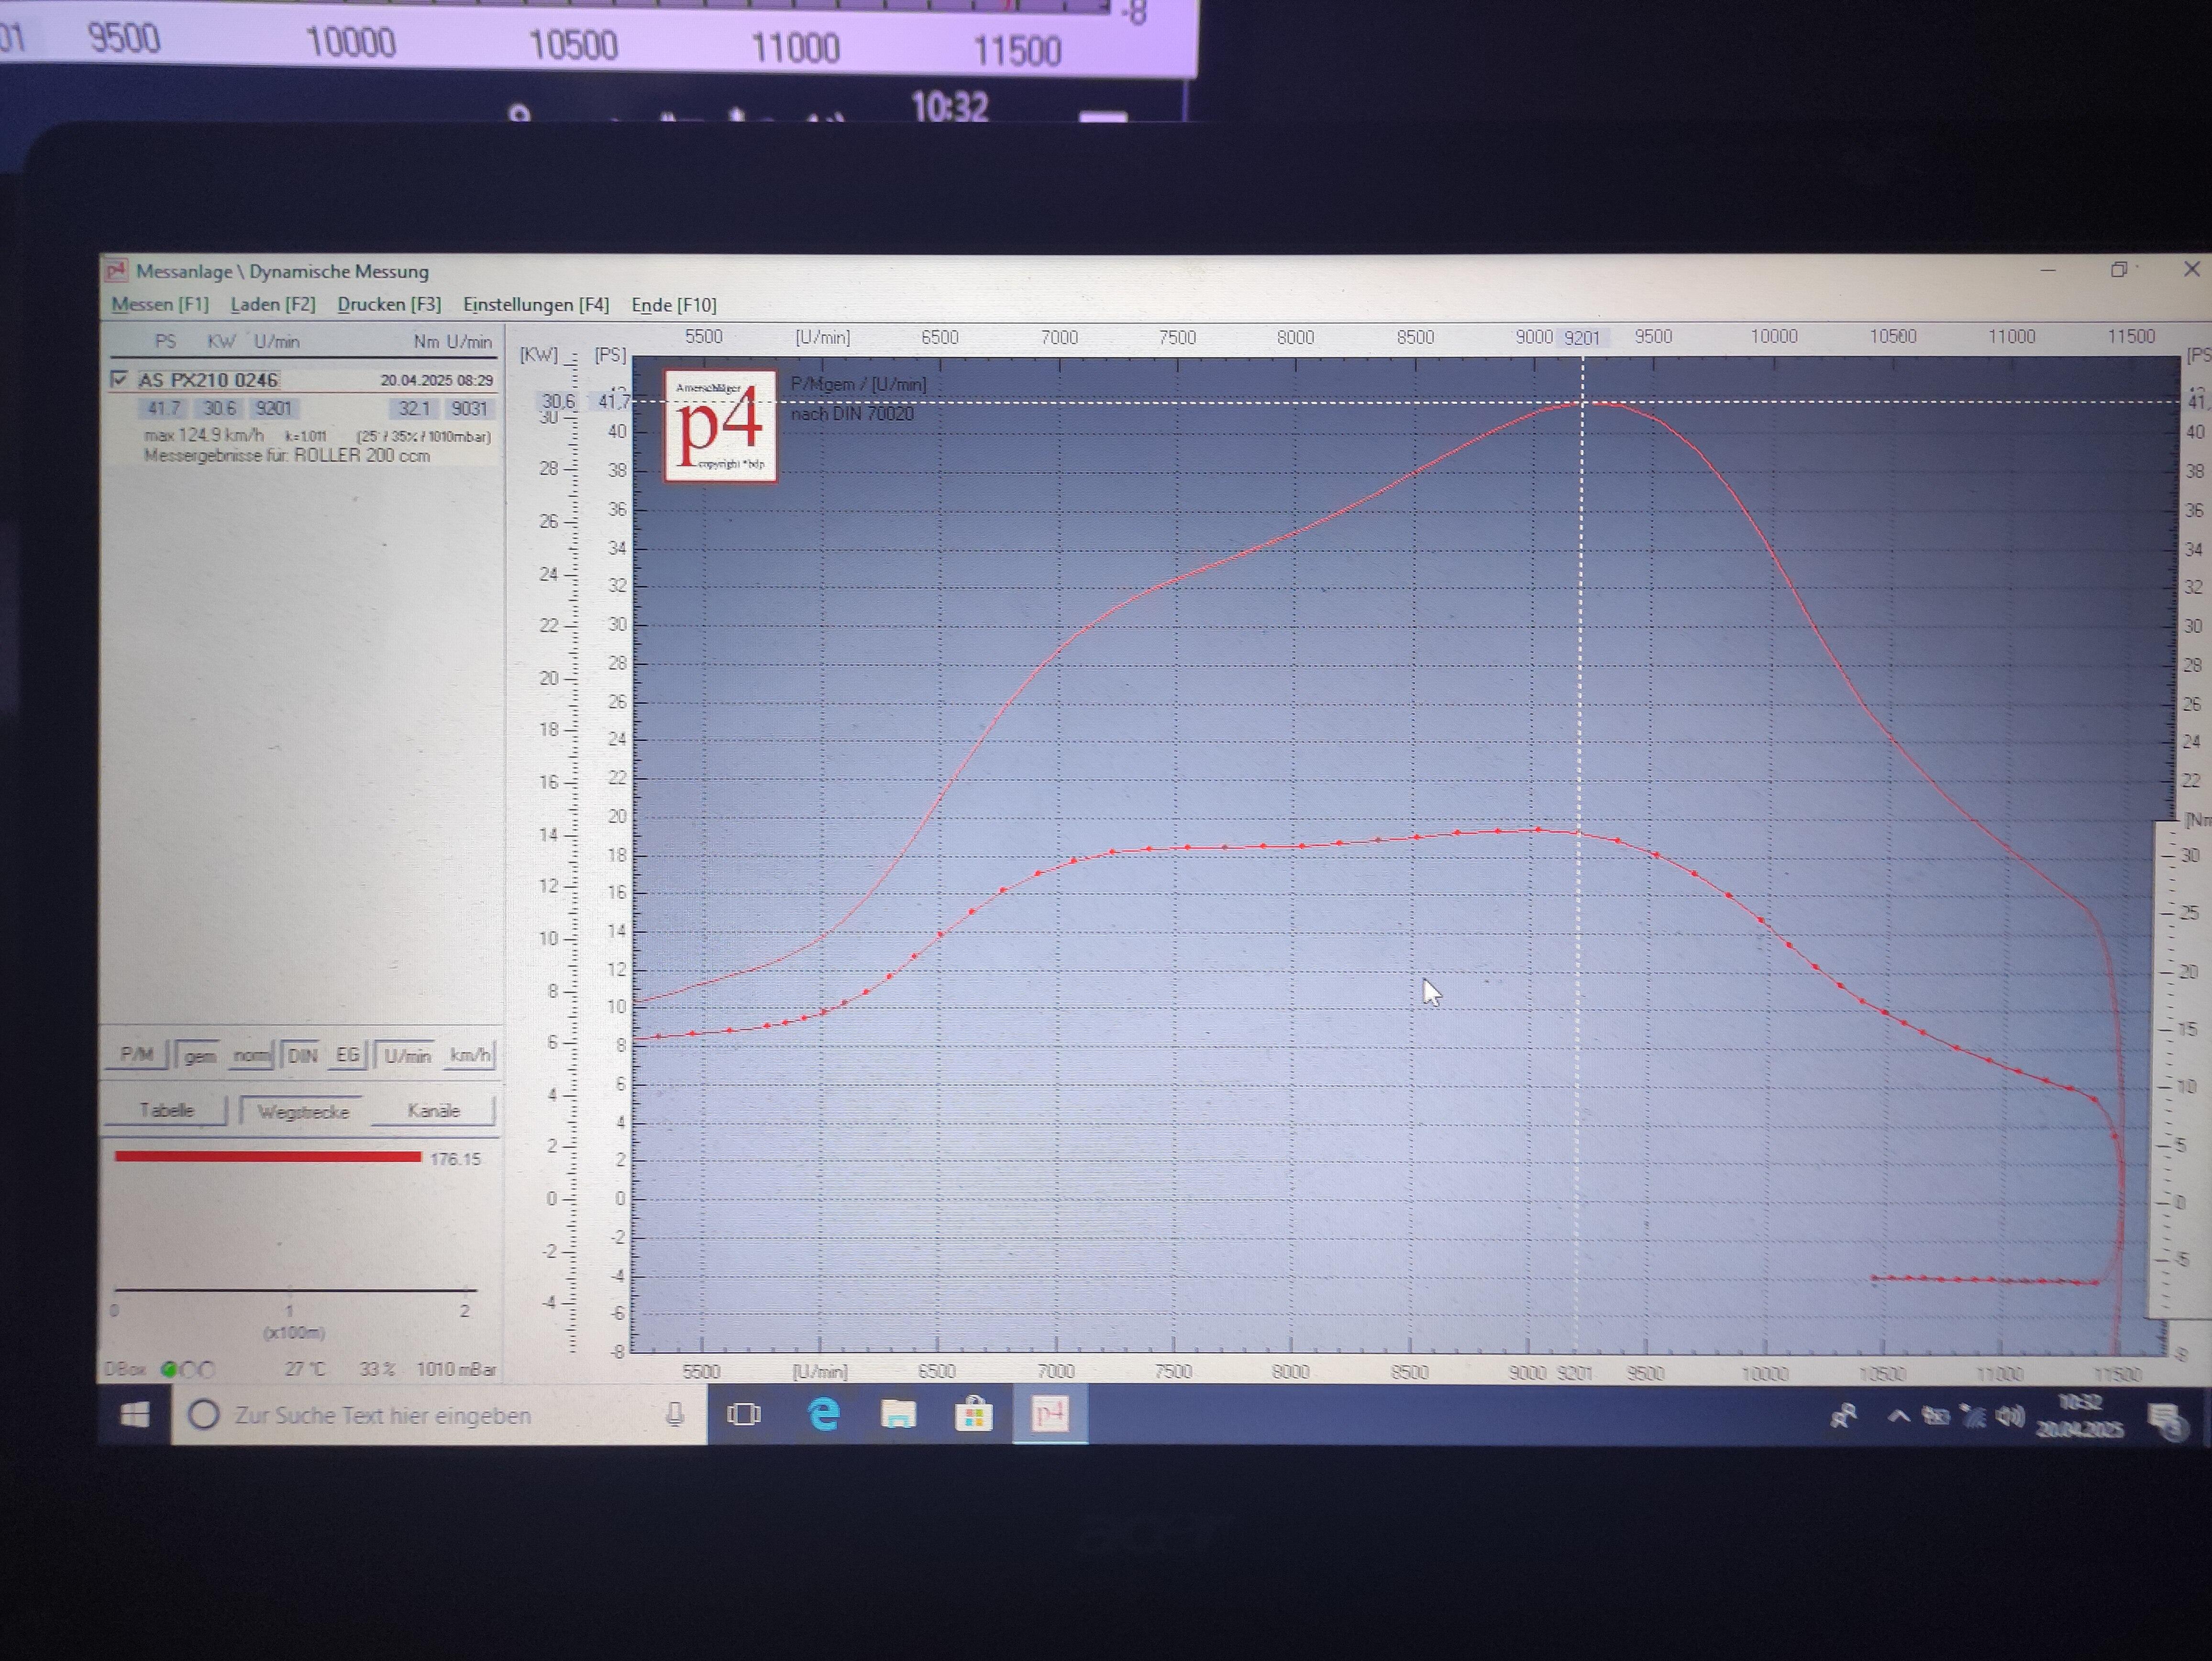The image size is (2212, 1661).
Task: Click the taskbar search box
Action: pos(438,1415)
